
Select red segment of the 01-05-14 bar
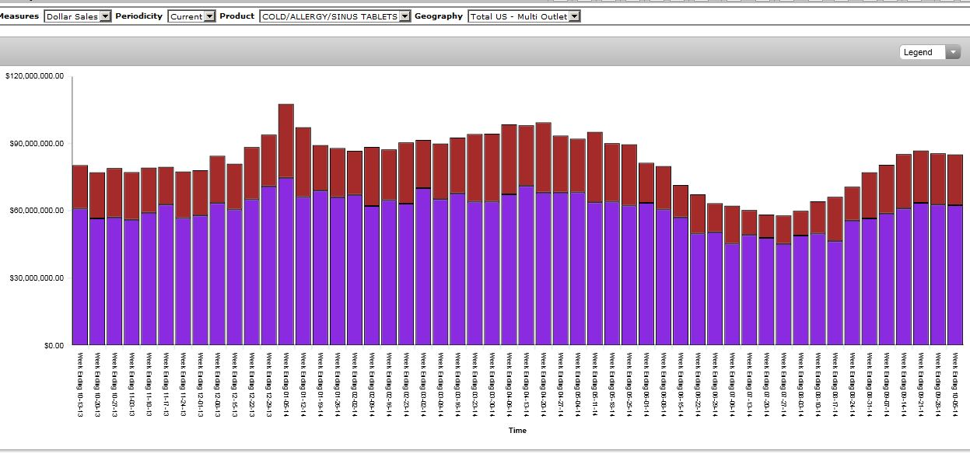(x=285, y=141)
